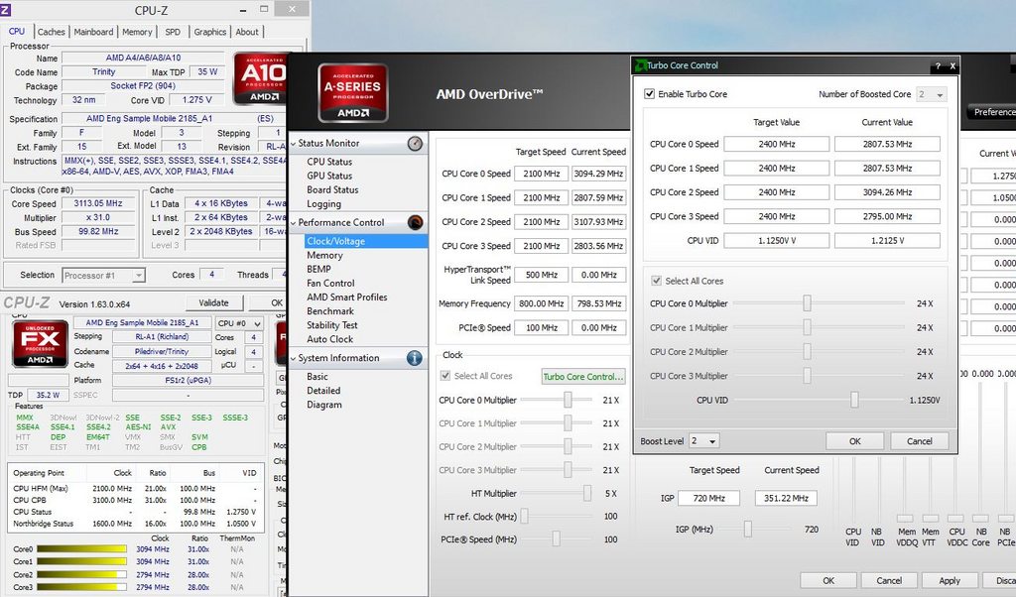Adjust the CPU VID slider in Turbo Core Control

(x=854, y=401)
